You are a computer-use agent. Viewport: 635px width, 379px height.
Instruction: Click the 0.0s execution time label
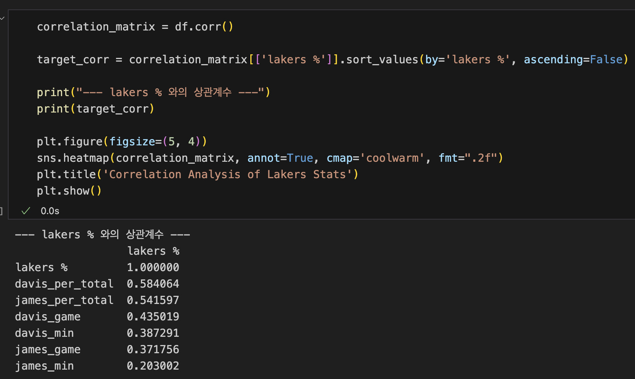pyautogui.click(x=50, y=211)
